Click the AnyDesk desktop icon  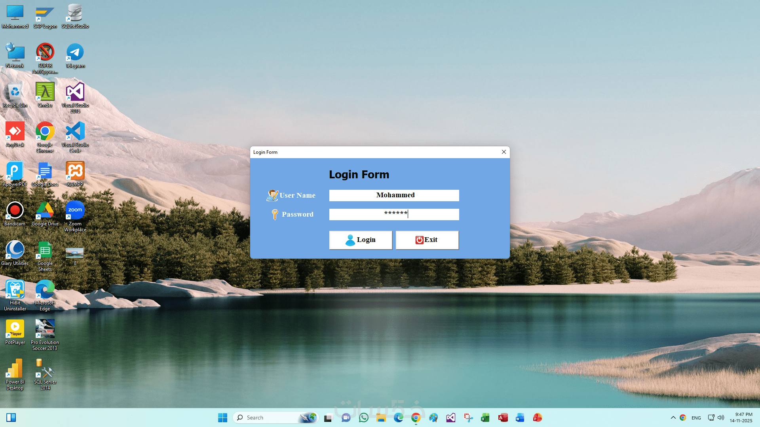15,135
